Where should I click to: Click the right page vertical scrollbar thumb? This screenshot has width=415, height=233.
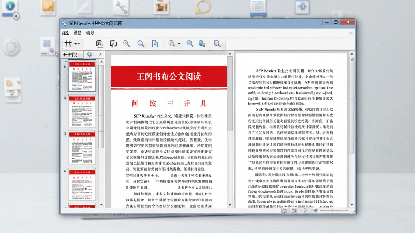[352, 106]
